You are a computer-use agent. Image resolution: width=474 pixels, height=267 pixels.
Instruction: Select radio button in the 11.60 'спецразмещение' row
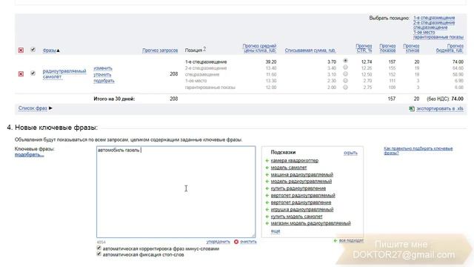(345, 74)
